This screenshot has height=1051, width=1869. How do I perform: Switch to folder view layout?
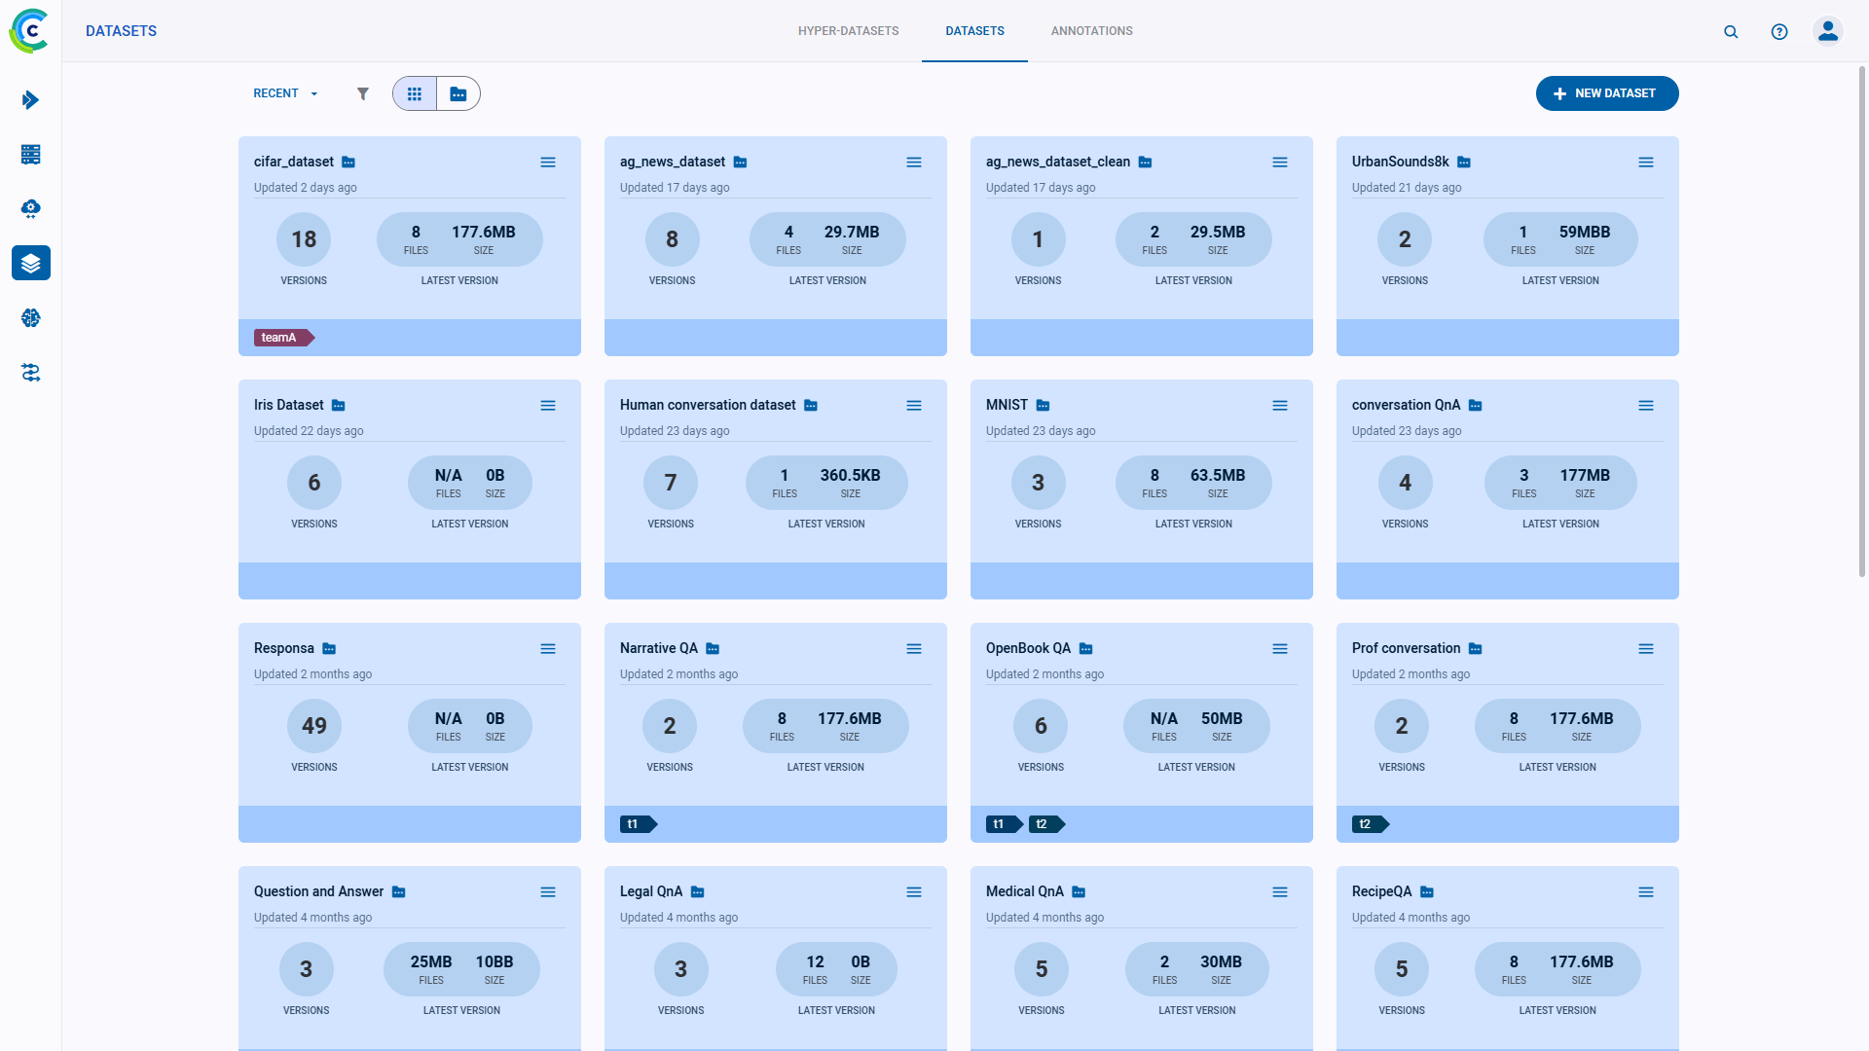coord(458,93)
